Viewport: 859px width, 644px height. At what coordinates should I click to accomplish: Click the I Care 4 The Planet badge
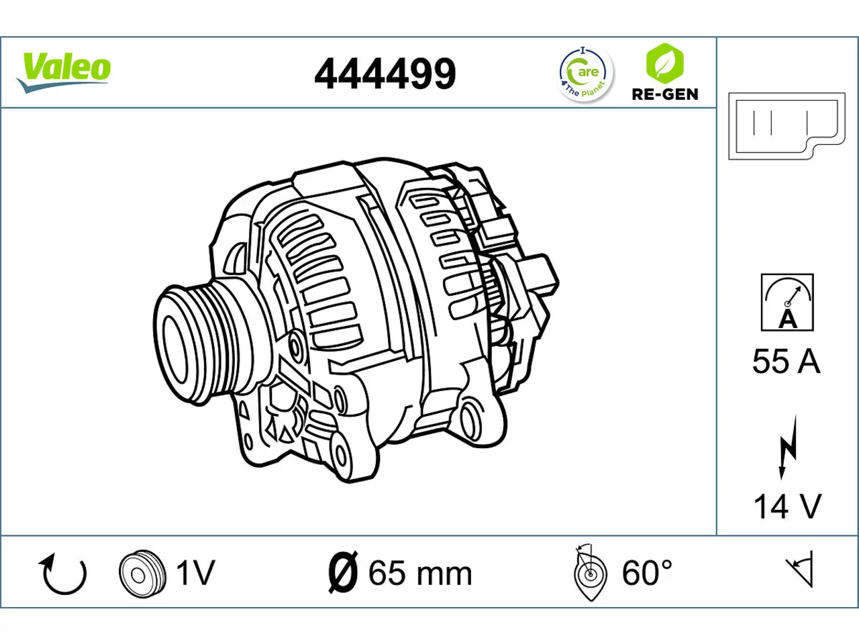pyautogui.click(x=586, y=74)
